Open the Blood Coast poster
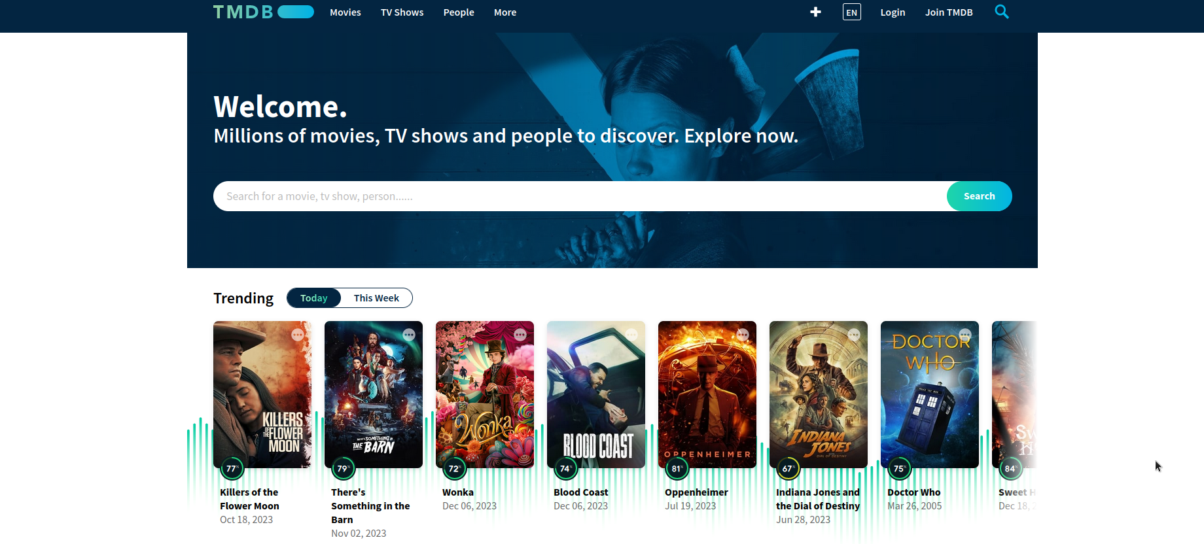 click(x=596, y=394)
